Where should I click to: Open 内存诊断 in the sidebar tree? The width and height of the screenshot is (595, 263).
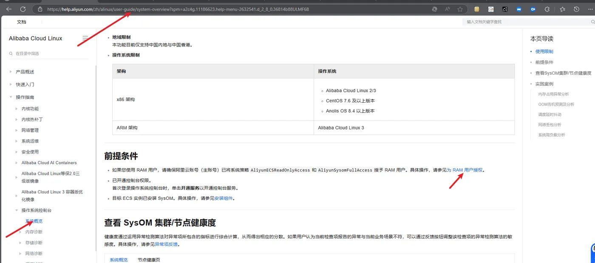click(x=34, y=232)
